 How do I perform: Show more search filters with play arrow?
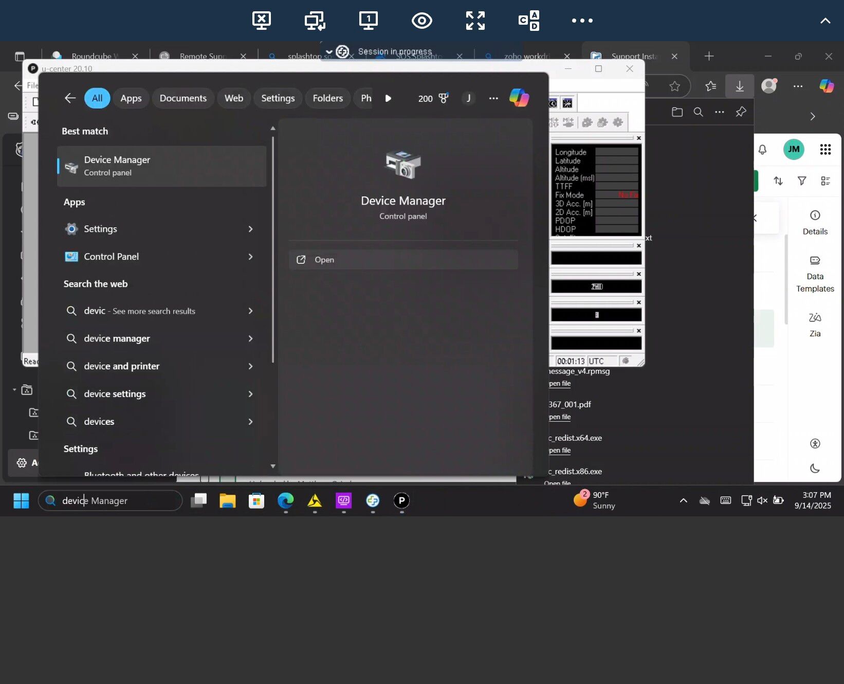point(388,98)
